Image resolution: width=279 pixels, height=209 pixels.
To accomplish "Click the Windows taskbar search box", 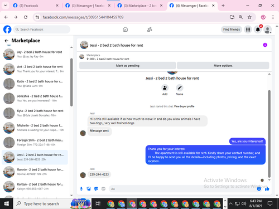I will click(52, 203).
